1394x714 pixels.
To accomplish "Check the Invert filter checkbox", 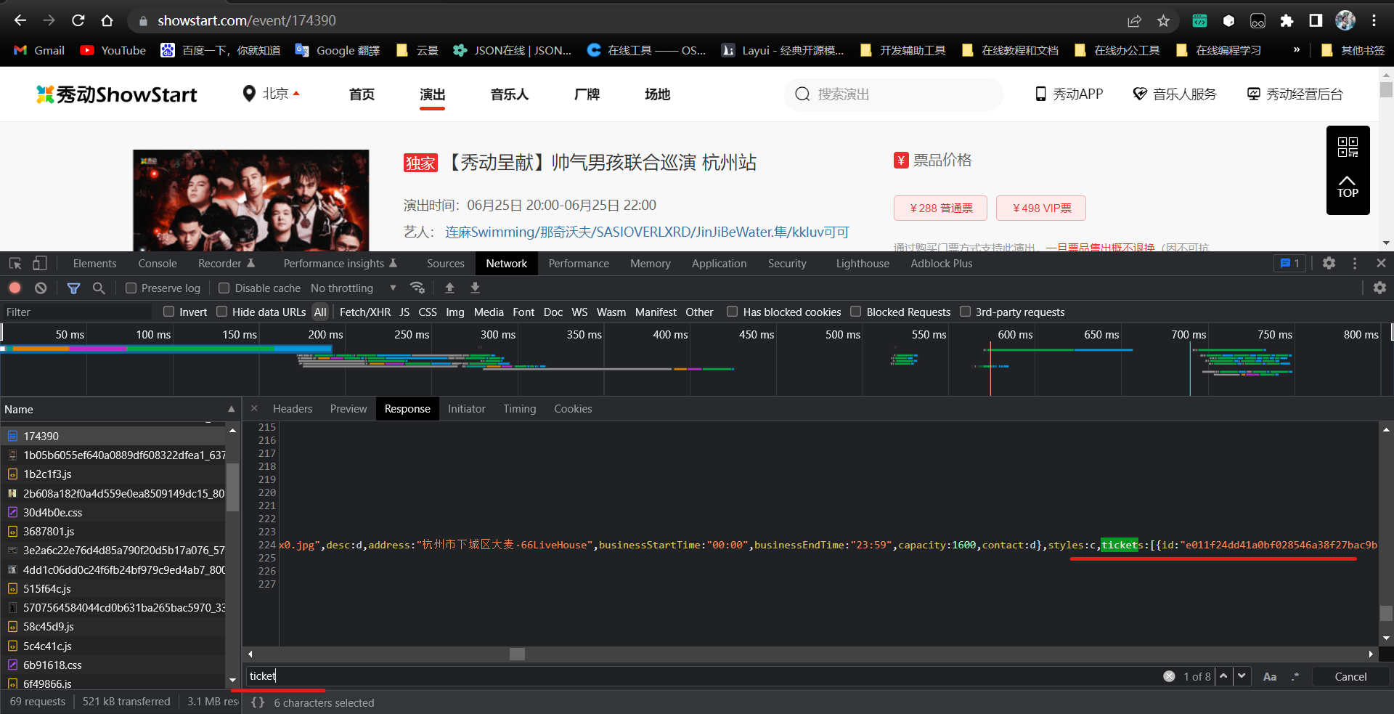I will click(x=168, y=312).
